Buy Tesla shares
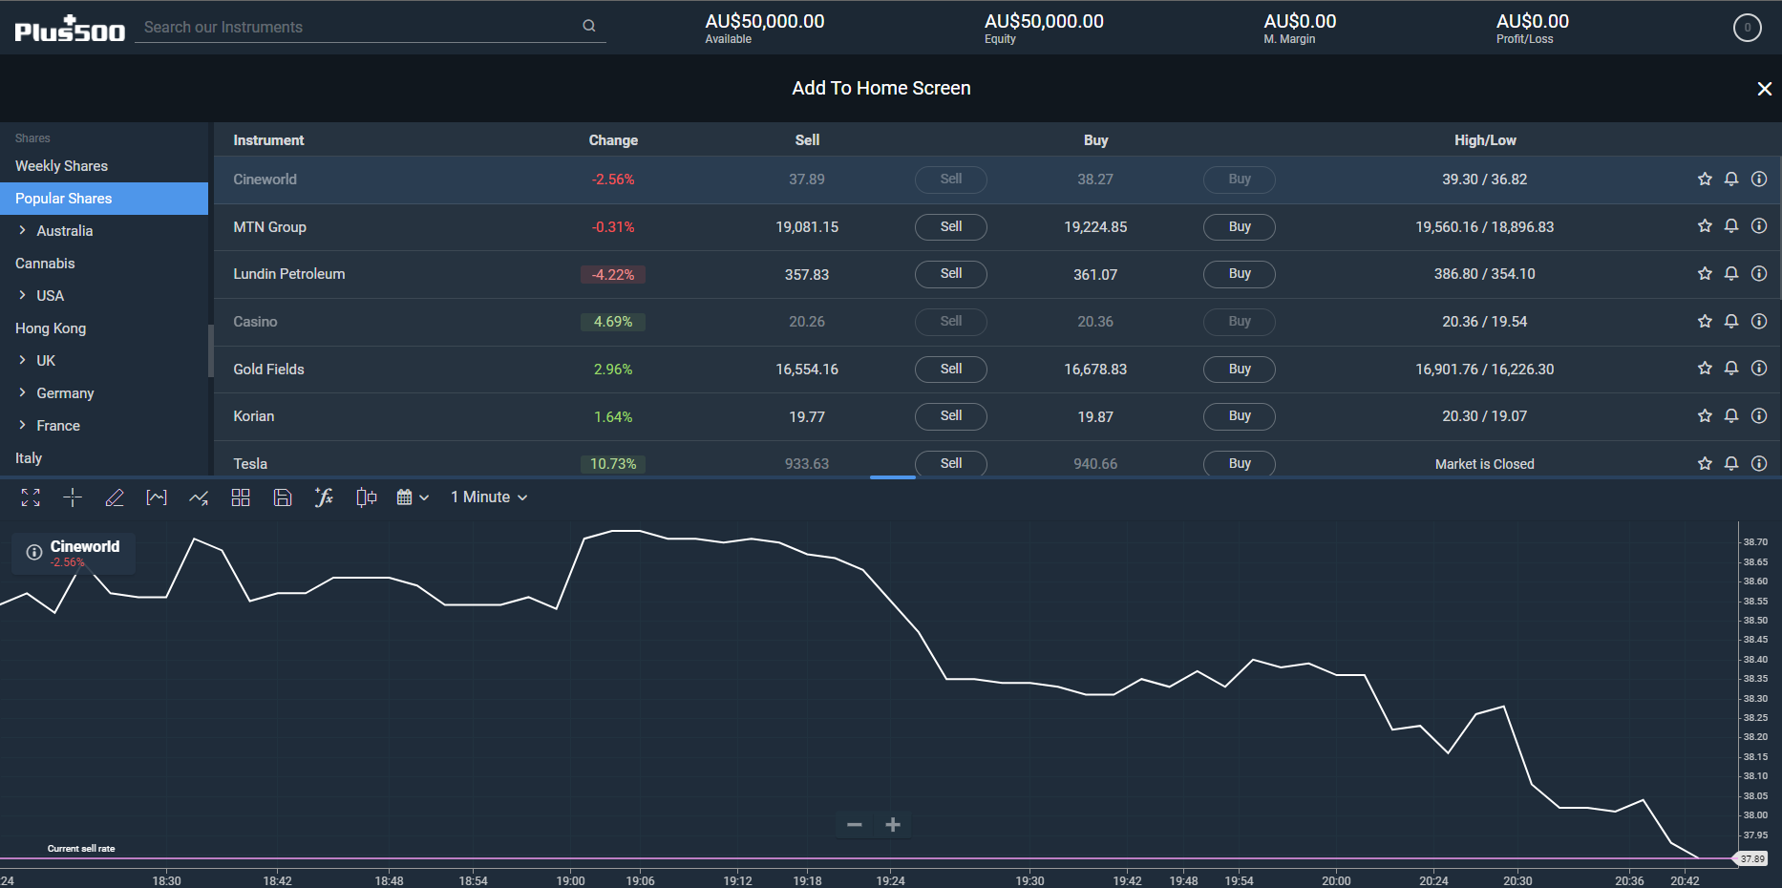The image size is (1782, 888). (1239, 464)
